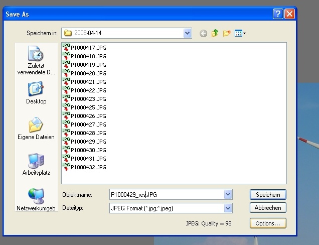Go back to the previous folder
This screenshot has height=245, width=319.
point(203,33)
